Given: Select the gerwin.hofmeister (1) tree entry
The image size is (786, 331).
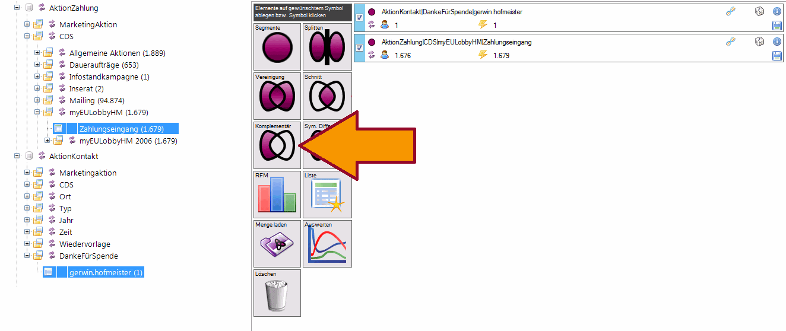Looking at the screenshot, I should click(x=106, y=273).
